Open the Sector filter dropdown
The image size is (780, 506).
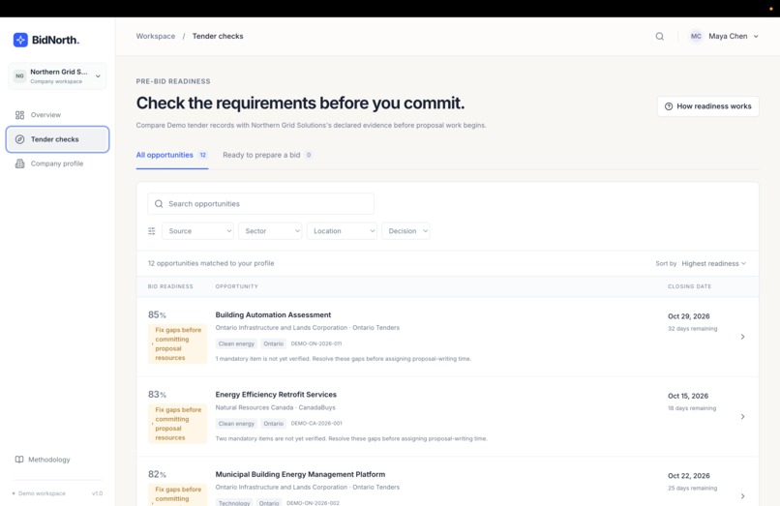click(270, 231)
